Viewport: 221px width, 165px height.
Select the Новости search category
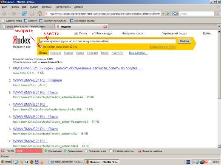56,53
